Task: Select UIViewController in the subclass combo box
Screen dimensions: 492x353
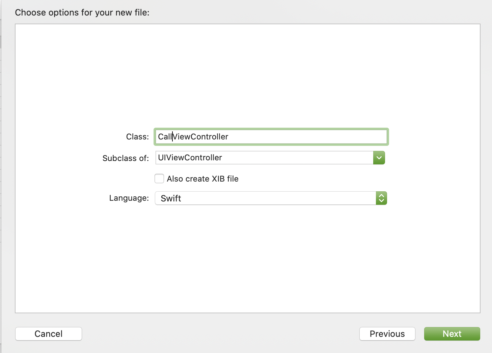Action: coord(263,157)
